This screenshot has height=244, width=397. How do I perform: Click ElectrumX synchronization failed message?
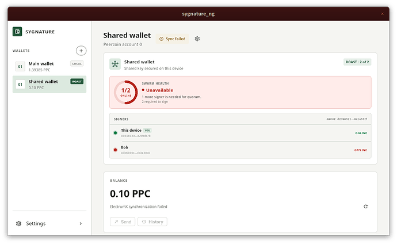click(x=139, y=207)
